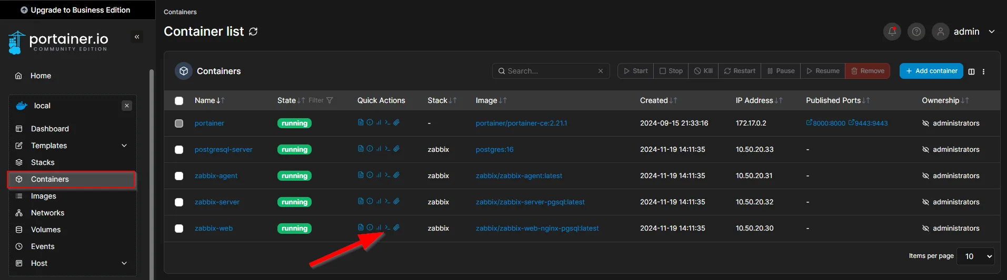Image resolution: width=1007 pixels, height=280 pixels.
Task: Open Networks in the sidebar
Action: tap(47, 213)
